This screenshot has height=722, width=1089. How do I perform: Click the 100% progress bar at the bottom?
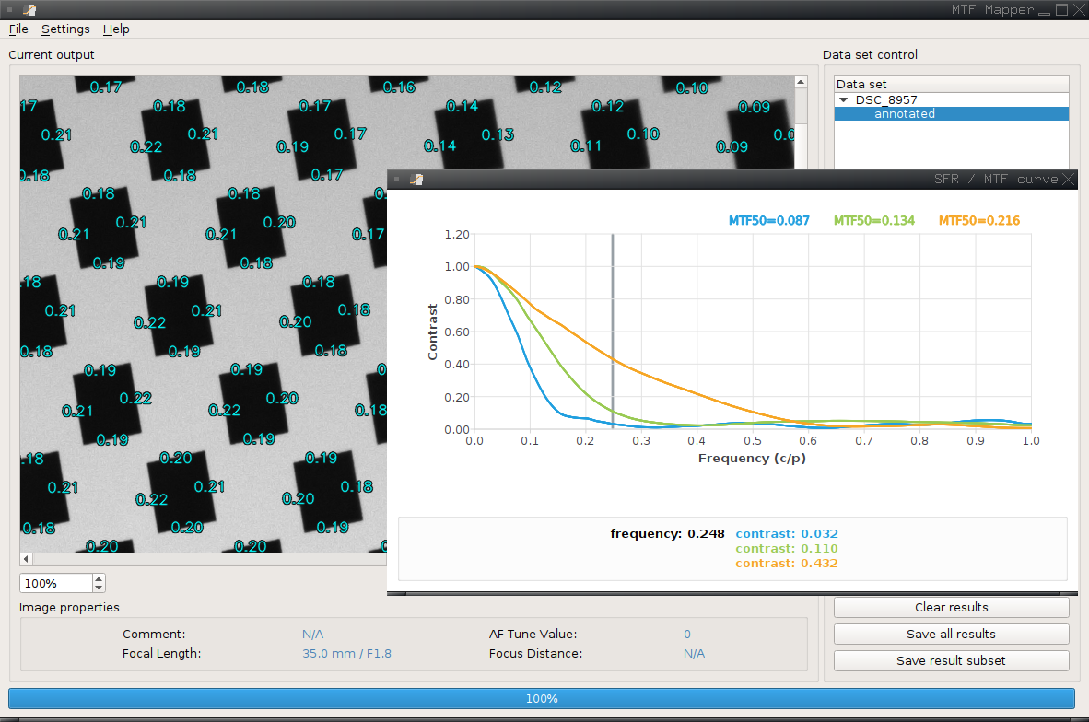click(x=542, y=698)
